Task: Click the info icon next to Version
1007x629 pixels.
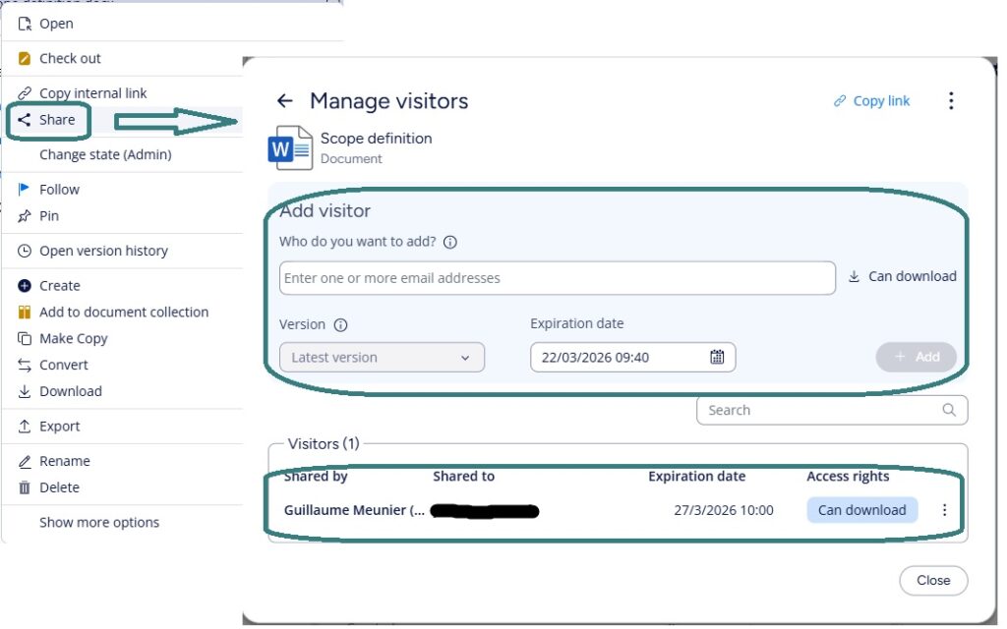Action: tap(340, 325)
